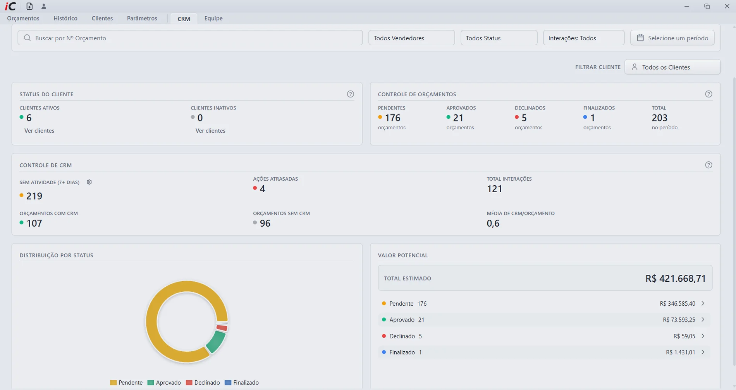Click the yellow Pendente donut segment
736x390 pixels.
152,322
